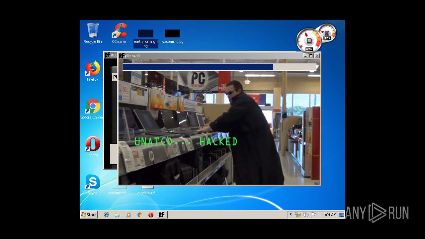Click the UNATCO... HACKED green text
Screen dimensions: 425x239
point(186,142)
